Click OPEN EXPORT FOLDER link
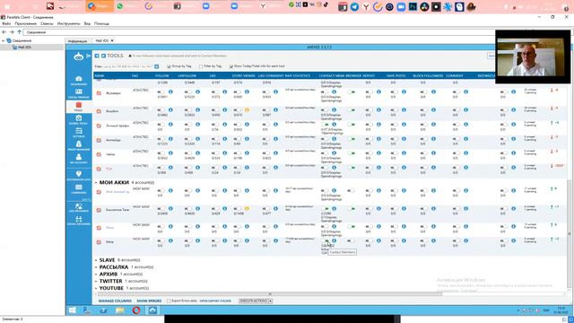This screenshot has height=323, width=574. pos(215,301)
